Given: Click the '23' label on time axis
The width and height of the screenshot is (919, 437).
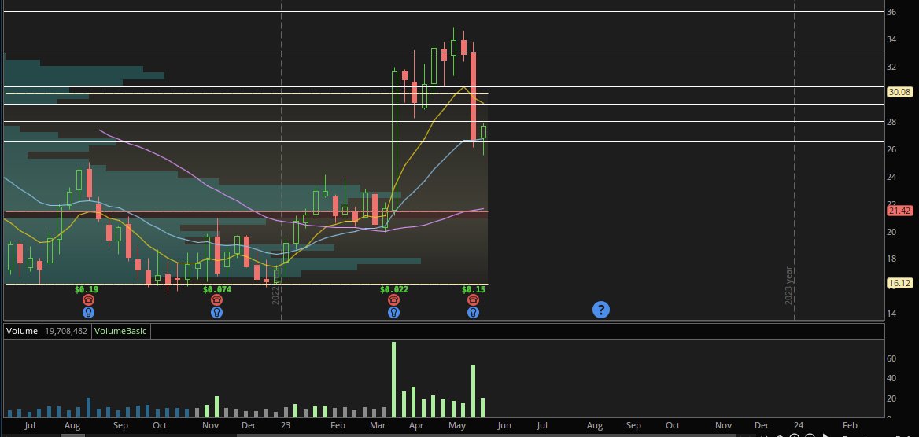Looking at the screenshot, I should click(286, 425).
